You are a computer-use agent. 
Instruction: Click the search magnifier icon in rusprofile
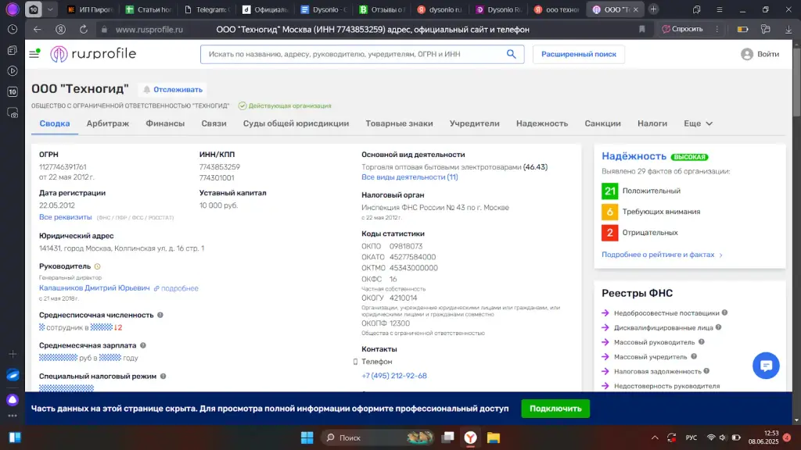click(511, 54)
